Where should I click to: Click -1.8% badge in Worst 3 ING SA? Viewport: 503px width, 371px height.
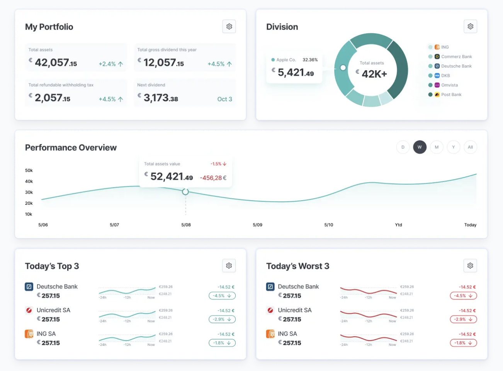pyautogui.click(x=464, y=343)
